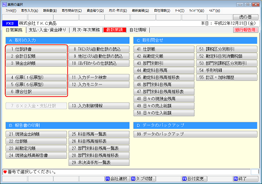
Task: Click 8 TKCシステム自動仕訳の読込
Action: (99, 49)
